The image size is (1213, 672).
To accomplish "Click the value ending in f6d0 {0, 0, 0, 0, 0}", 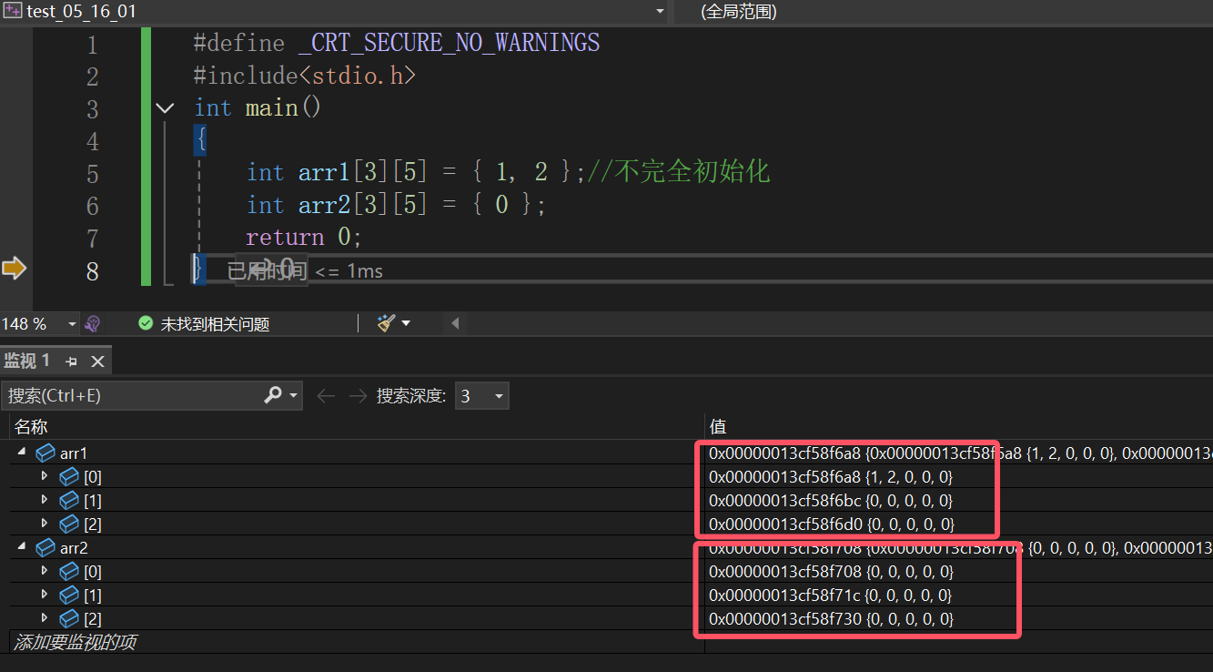I will pos(832,524).
